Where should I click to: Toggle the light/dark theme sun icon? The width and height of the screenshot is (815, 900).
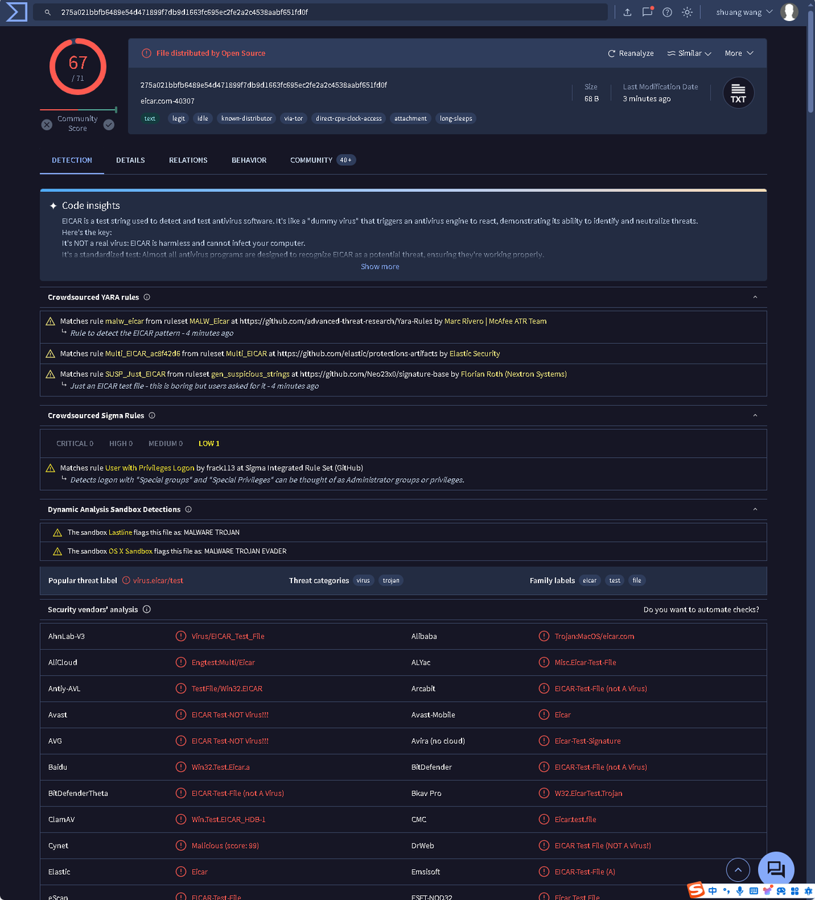(688, 12)
